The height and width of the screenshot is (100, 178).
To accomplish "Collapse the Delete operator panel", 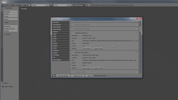I will tap(3, 83).
